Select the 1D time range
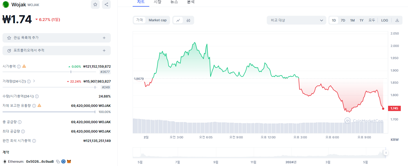Screen dimensions: 408x166 point(334,20)
